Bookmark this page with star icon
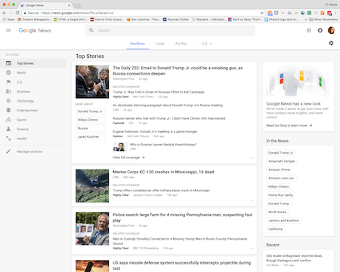 pos(261,13)
